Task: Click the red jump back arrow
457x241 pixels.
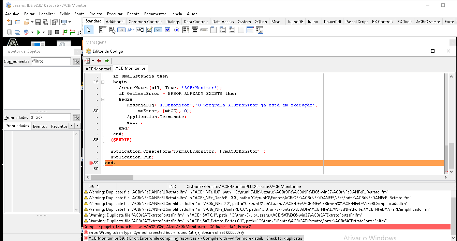Action: point(99,61)
